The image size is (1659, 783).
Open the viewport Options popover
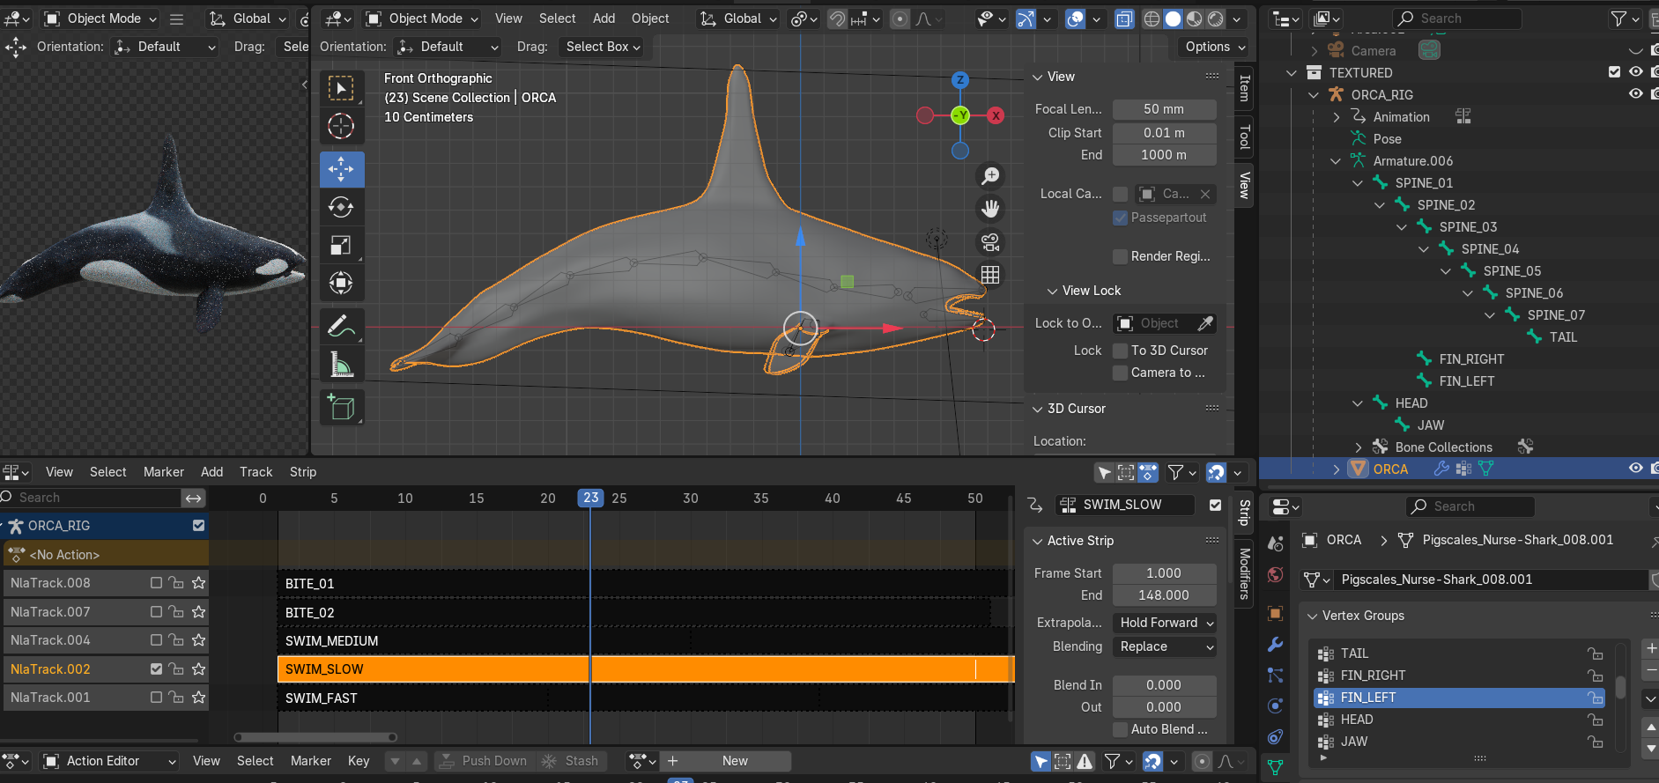point(1215,47)
